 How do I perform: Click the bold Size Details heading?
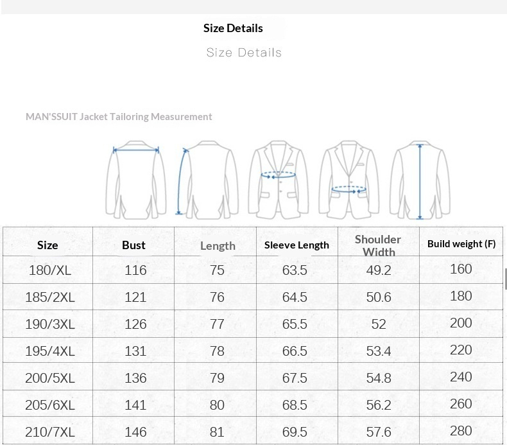click(x=233, y=28)
